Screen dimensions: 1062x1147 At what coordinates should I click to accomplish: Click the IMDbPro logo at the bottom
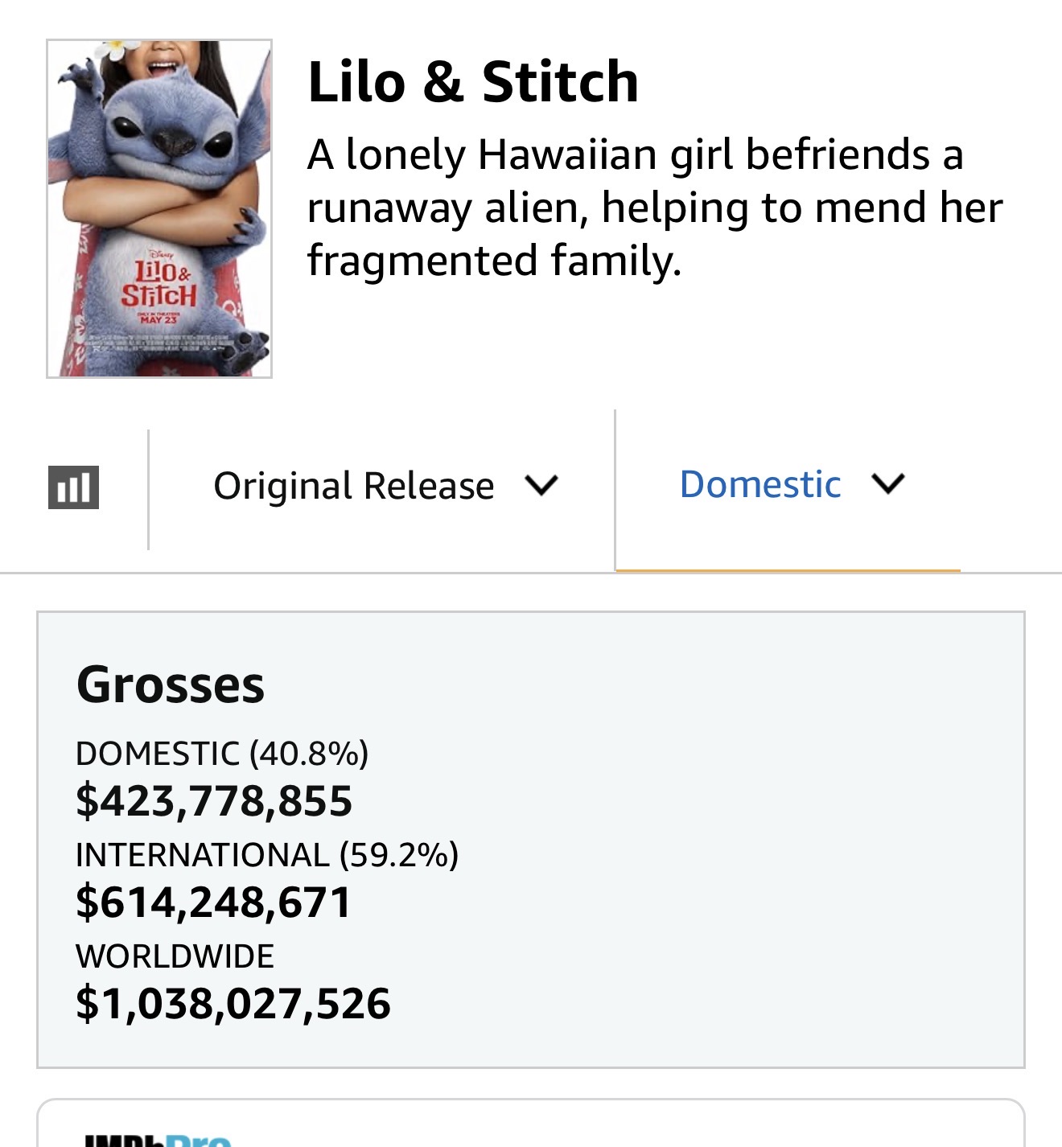click(x=158, y=1140)
